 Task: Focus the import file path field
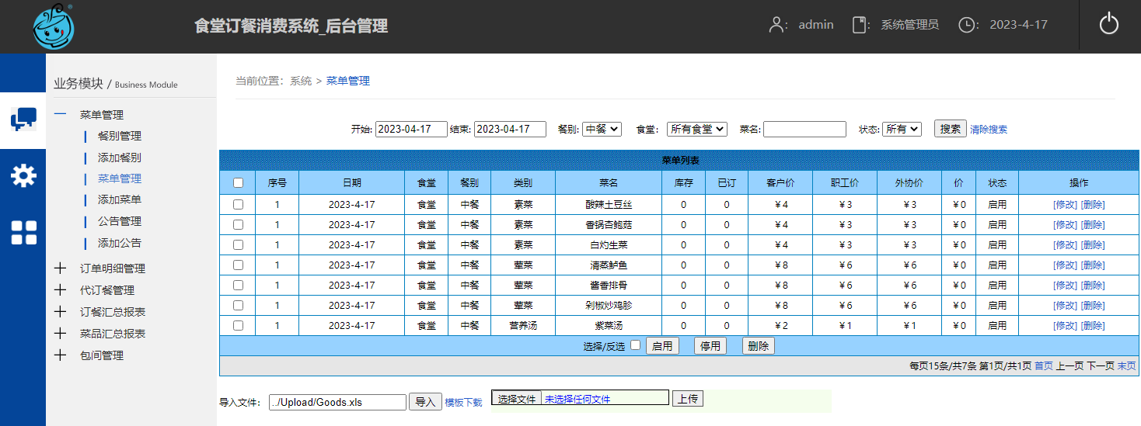click(337, 402)
